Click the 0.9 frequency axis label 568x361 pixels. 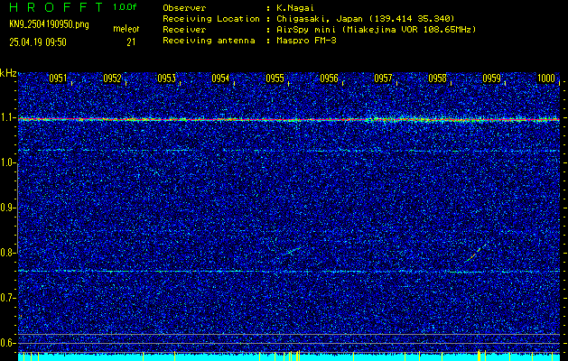tap(7, 208)
